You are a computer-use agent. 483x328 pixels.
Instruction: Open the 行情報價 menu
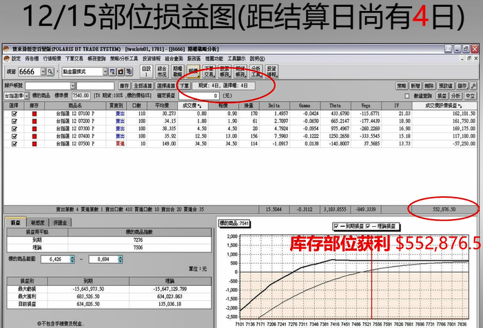coord(52,59)
